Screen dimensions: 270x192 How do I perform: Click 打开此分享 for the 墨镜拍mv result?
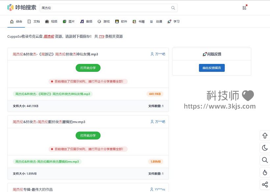pyautogui.click(x=88, y=135)
